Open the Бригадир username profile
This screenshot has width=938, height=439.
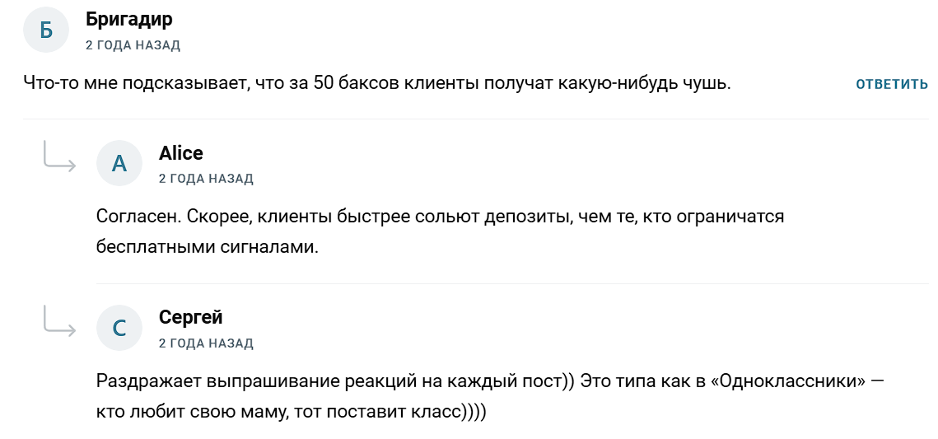point(128,20)
